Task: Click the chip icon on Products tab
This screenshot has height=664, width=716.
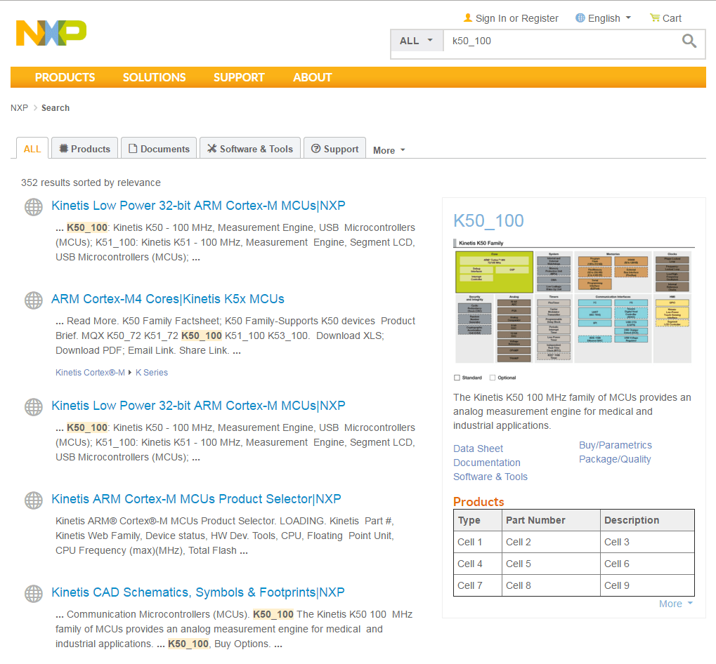Action: pos(64,149)
